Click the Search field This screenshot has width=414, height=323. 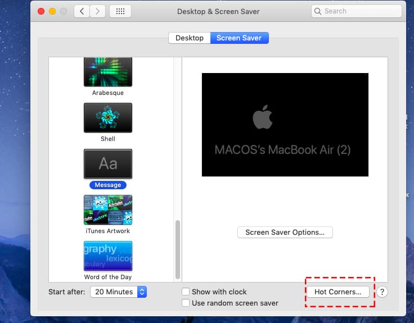point(357,11)
